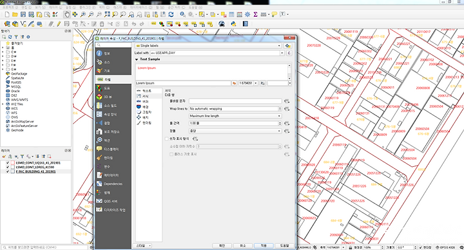Open the Information page in layer properties
The image size is (464, 250).
click(113, 53)
